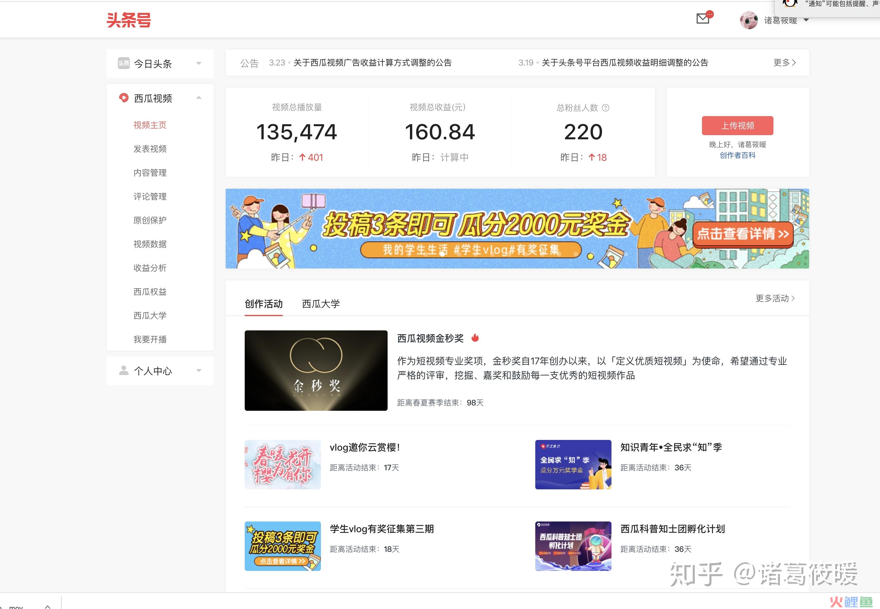Click the 头条号 logo
The width and height of the screenshot is (880, 609).
point(129,20)
